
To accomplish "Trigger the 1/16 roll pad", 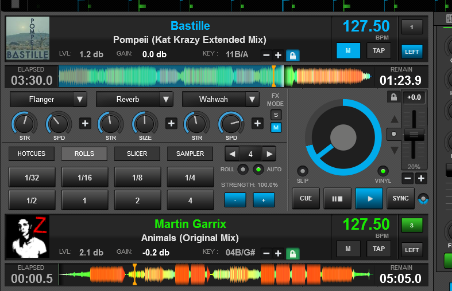I will pyautogui.click(x=85, y=178).
